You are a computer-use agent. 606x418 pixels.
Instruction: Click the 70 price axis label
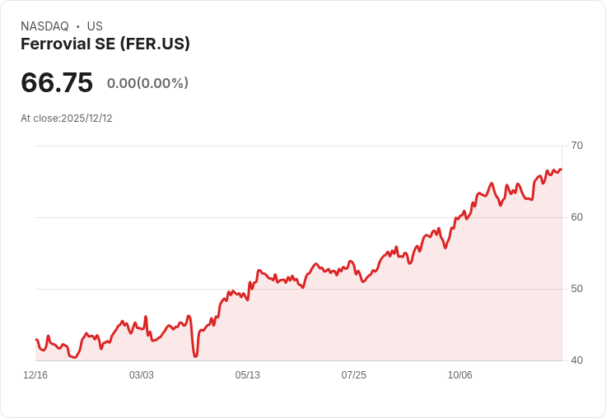[576, 146]
